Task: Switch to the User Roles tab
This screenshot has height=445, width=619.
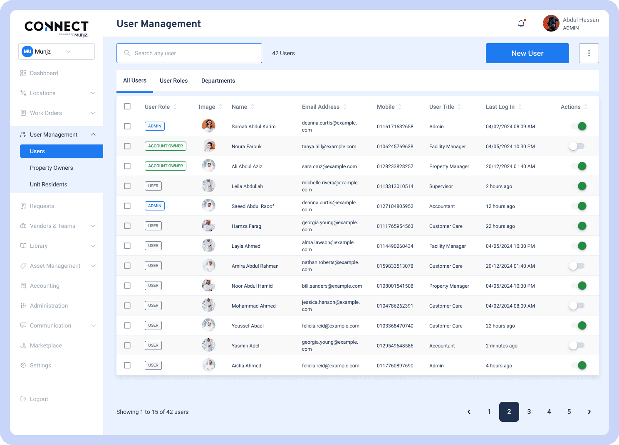Action: click(x=173, y=81)
